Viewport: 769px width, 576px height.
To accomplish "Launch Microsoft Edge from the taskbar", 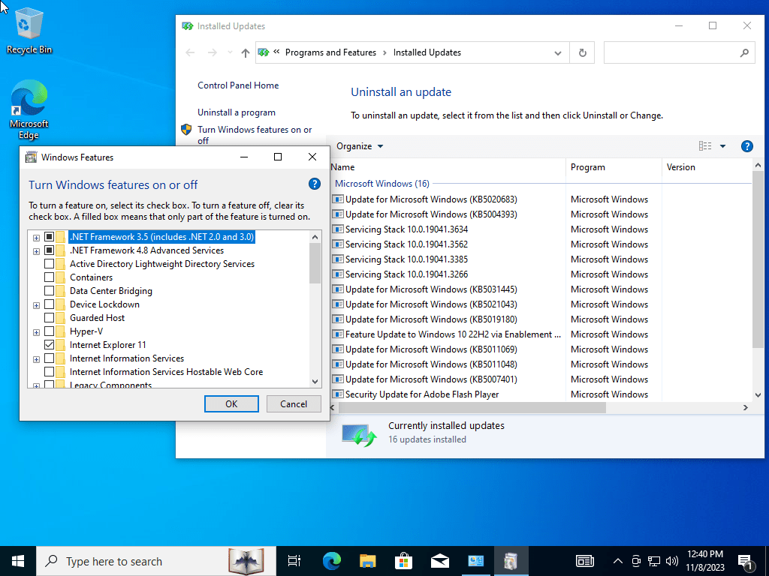I will pos(331,561).
